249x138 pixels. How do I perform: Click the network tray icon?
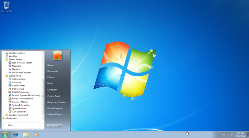click(x=228, y=135)
